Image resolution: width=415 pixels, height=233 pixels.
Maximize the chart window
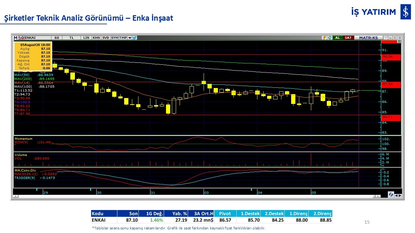[395, 38]
